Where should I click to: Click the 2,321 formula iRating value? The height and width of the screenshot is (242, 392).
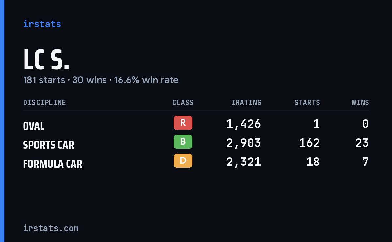pyautogui.click(x=244, y=162)
